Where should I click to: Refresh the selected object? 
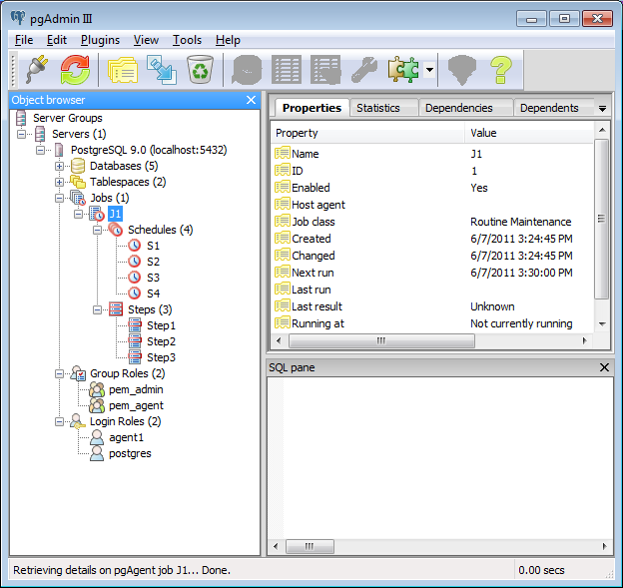(x=76, y=69)
